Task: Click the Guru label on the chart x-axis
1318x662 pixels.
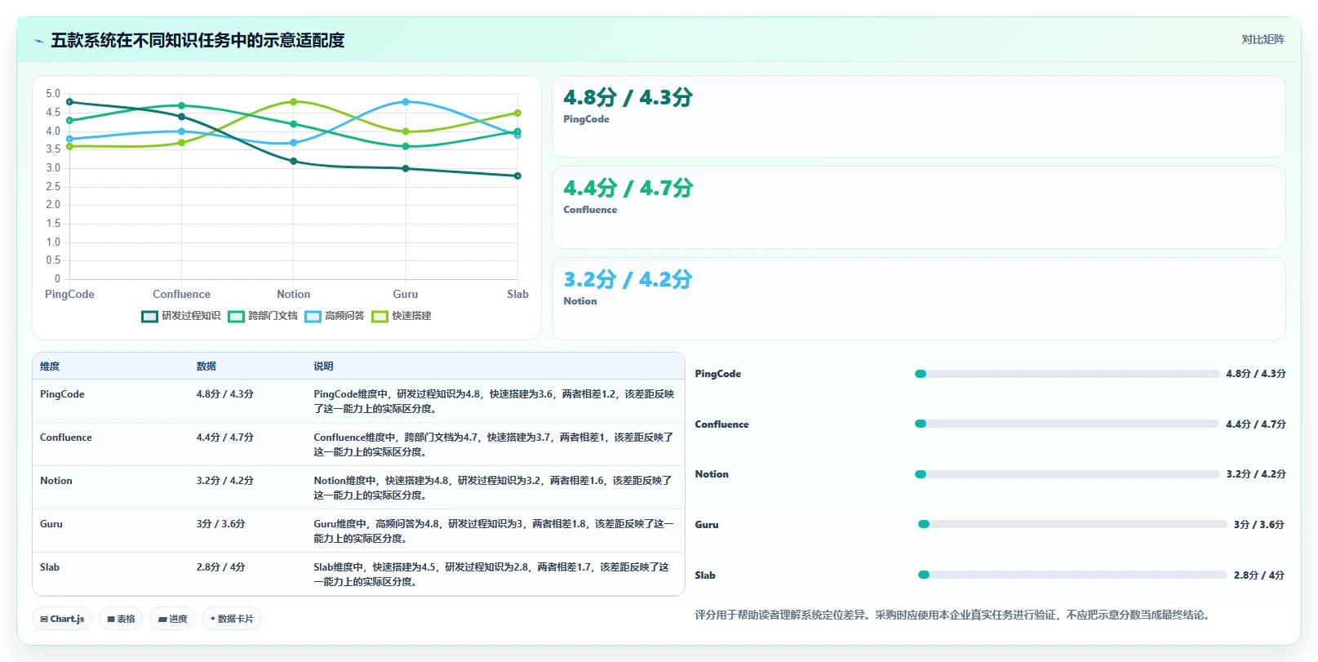Action: click(x=406, y=295)
